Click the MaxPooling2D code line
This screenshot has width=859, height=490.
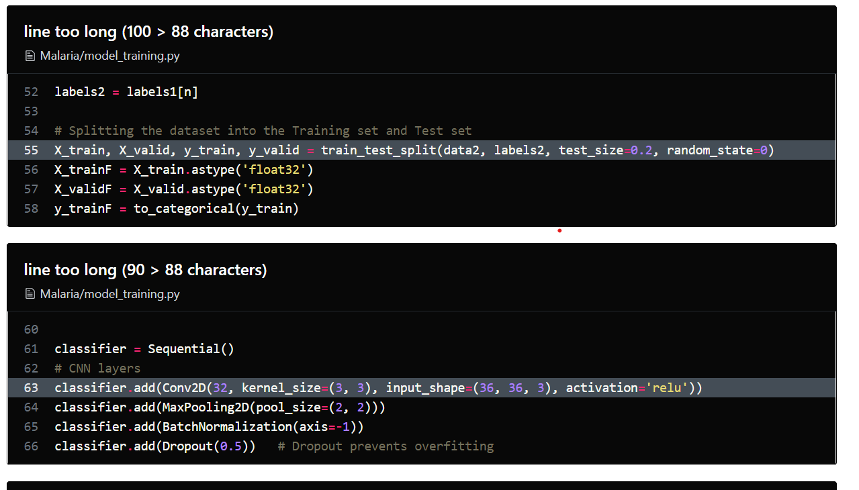[x=220, y=407]
